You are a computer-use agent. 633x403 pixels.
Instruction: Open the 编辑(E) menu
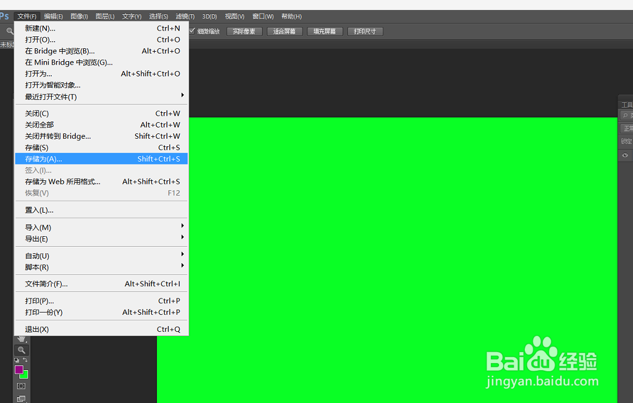coord(53,16)
